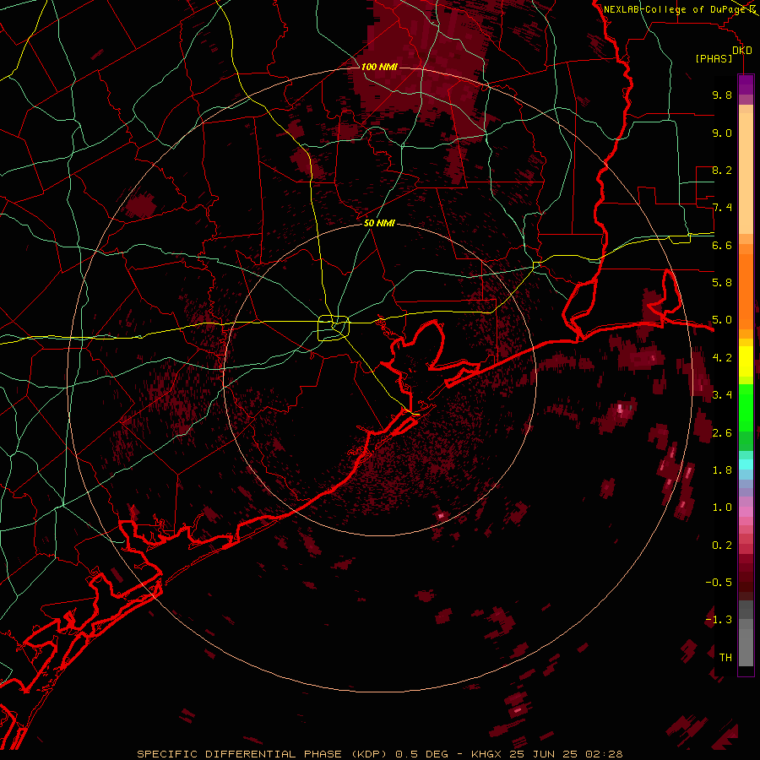Click the [PHAS] legend heading
Screen dimensions: 760x760
click(x=714, y=58)
